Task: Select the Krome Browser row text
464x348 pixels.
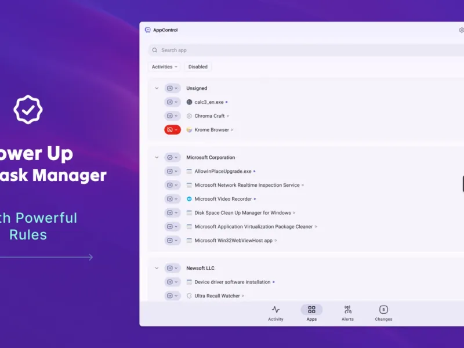Action: (x=212, y=129)
